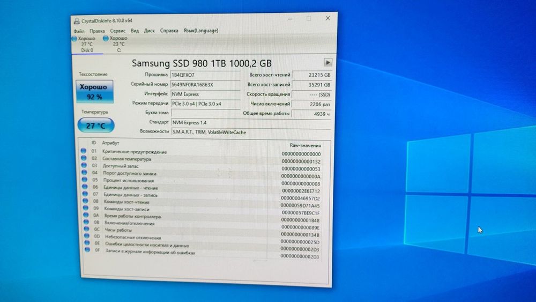536x302 pixels.
Task: Select the Единицы данных - запись row text
Action: (131, 195)
